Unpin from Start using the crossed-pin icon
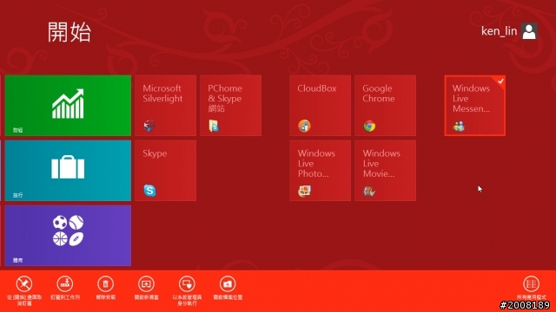 coord(24,284)
